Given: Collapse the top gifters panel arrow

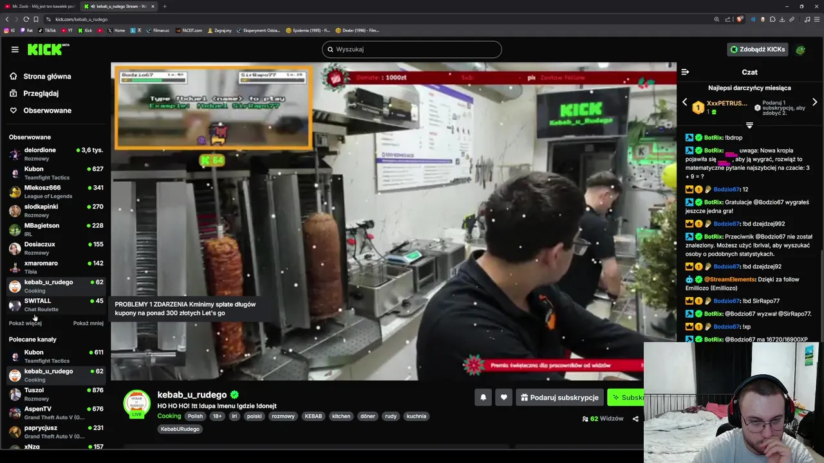Looking at the screenshot, I should click(x=749, y=125).
